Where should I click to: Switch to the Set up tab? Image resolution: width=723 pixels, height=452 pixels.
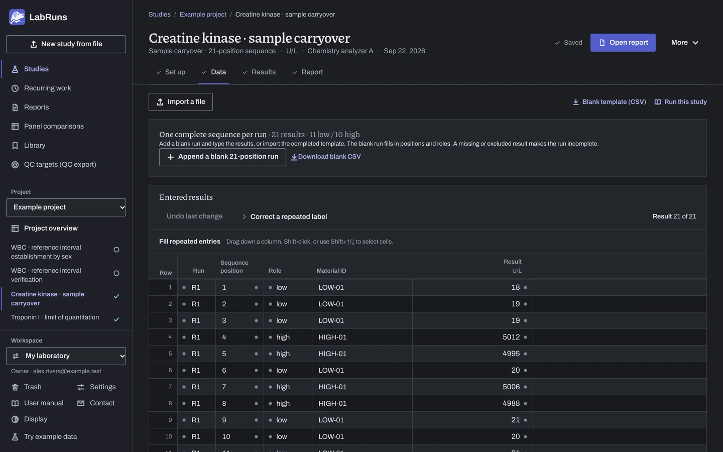click(171, 72)
